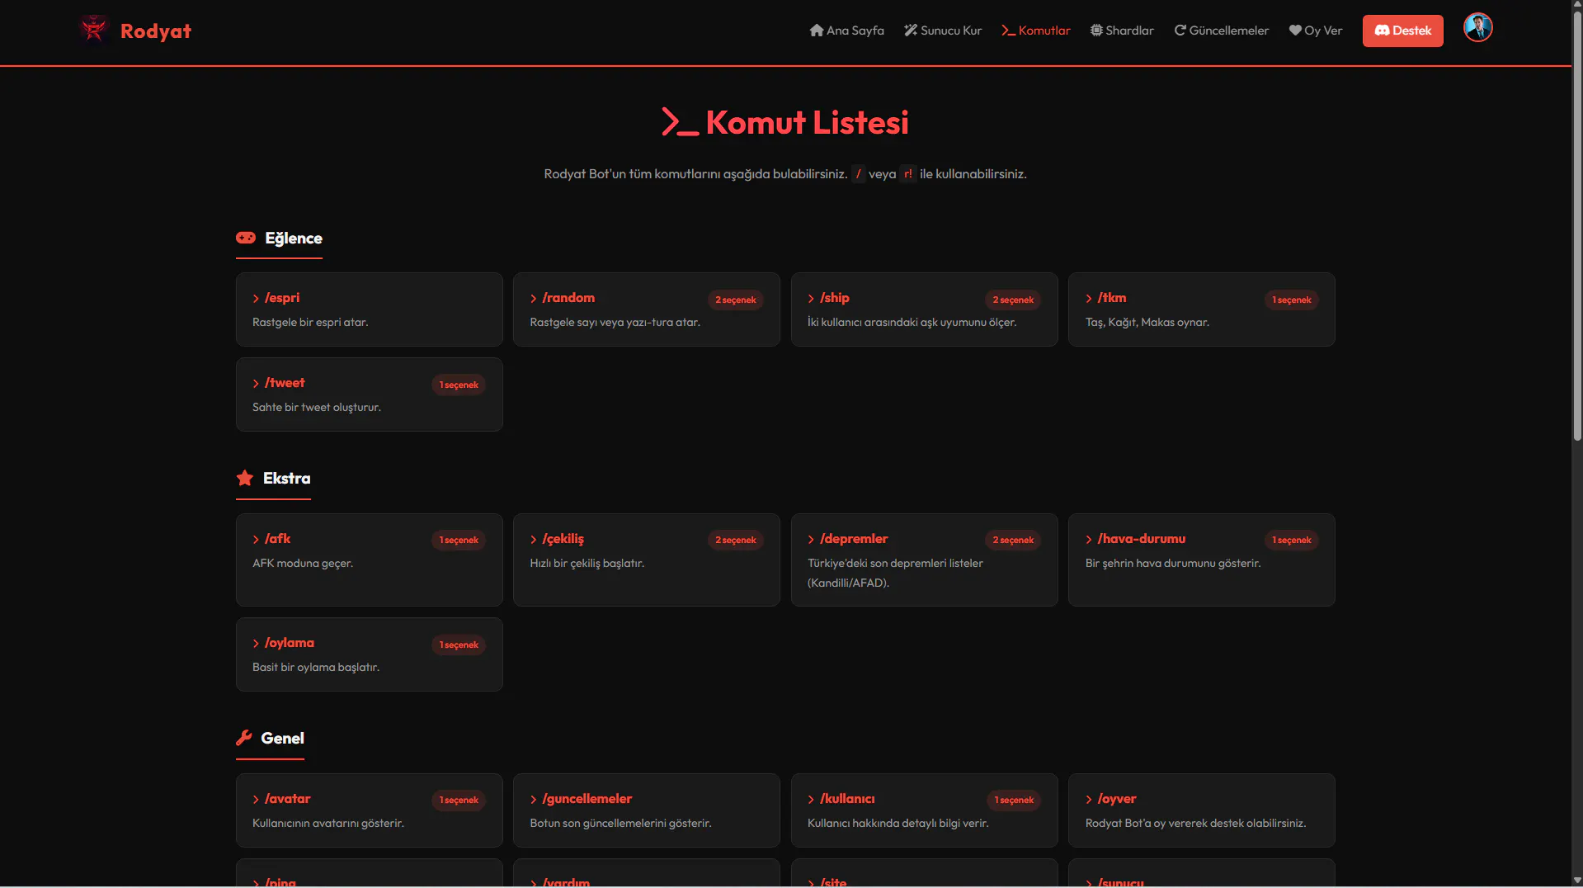Screen dimensions: 1583x888
Task: Click the 1 seçenek badge on /afk
Action: (x=459, y=540)
